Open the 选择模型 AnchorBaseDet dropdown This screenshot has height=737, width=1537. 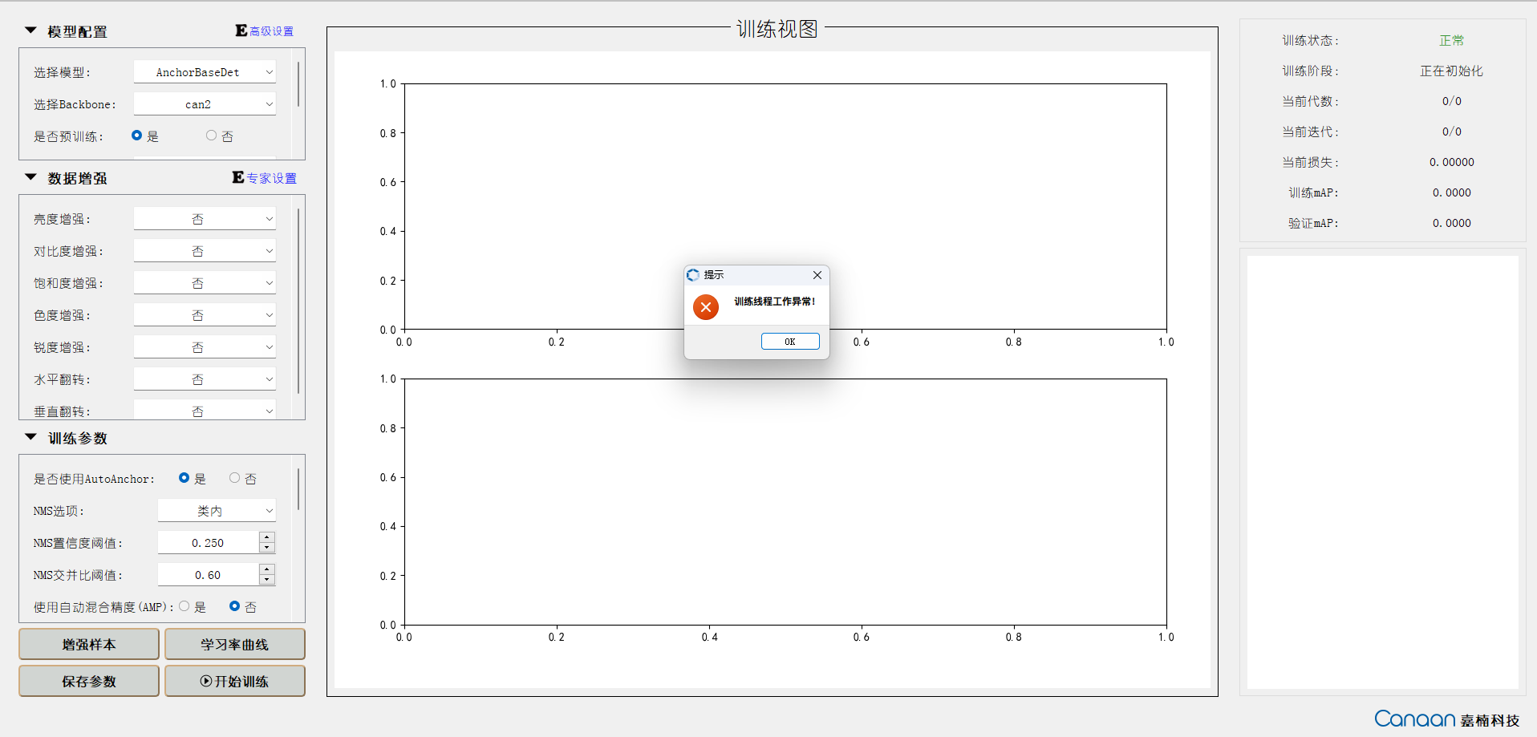(205, 72)
